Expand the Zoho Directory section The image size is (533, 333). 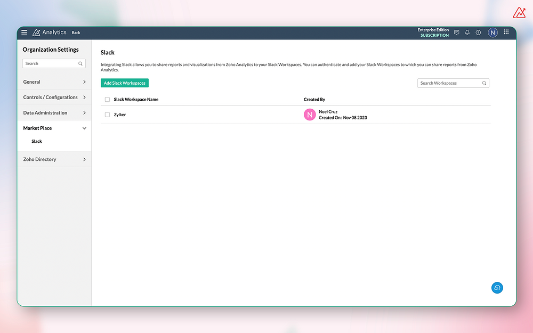point(54,159)
